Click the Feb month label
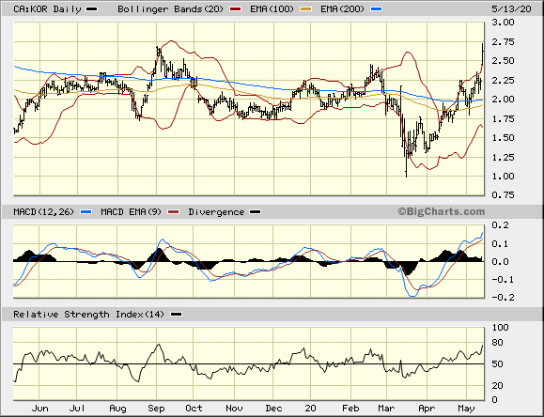The image size is (544, 417). [x=350, y=409]
